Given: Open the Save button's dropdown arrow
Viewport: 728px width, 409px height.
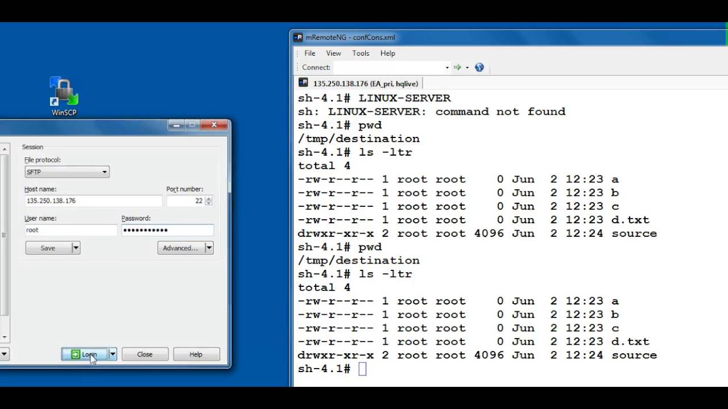Looking at the screenshot, I should coord(76,248).
